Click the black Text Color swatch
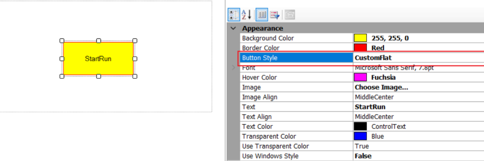Screen dimensions: 484x161 coord(360,127)
